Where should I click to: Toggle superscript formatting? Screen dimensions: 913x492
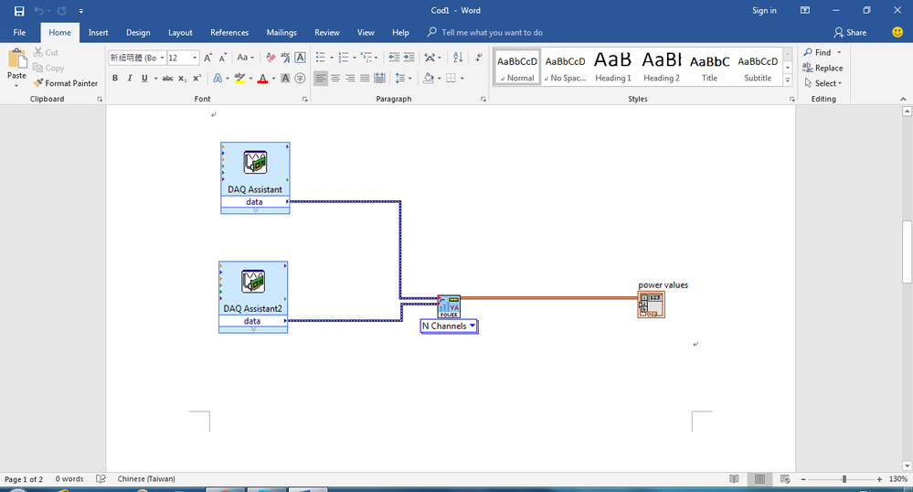click(x=196, y=78)
